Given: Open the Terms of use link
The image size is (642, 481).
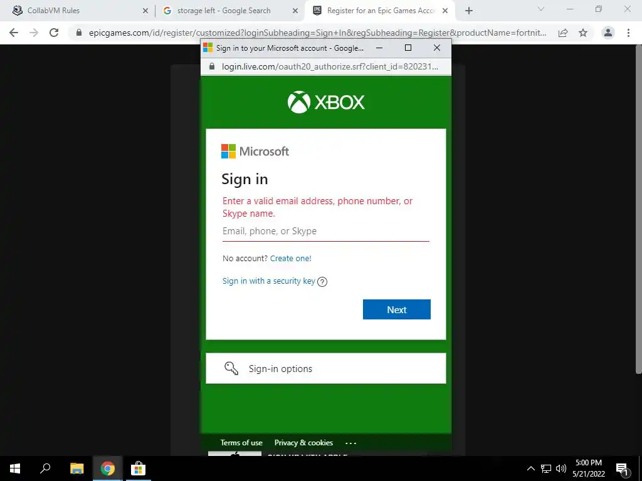Looking at the screenshot, I should (x=241, y=443).
